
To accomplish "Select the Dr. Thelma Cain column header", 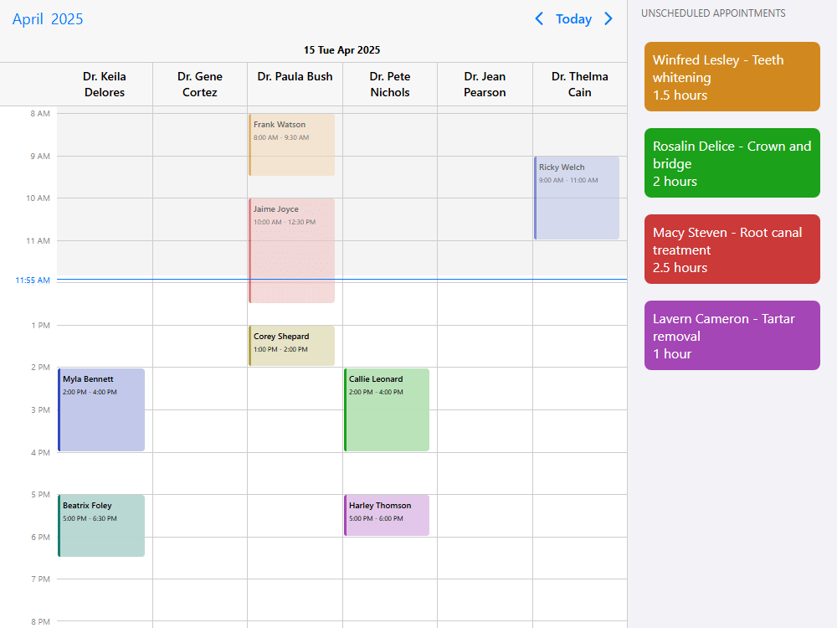I will (580, 85).
